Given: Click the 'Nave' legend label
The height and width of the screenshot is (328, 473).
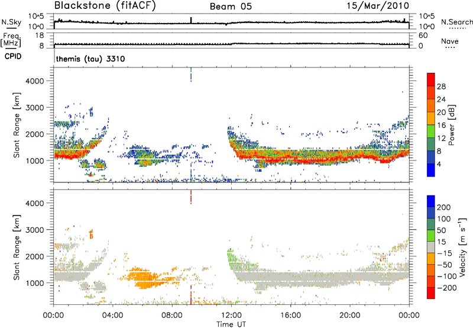Looking at the screenshot, I should 450,41.
